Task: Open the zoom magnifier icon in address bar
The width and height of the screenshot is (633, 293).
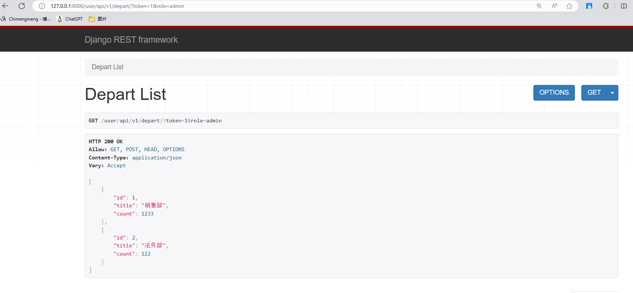Action: [x=539, y=6]
